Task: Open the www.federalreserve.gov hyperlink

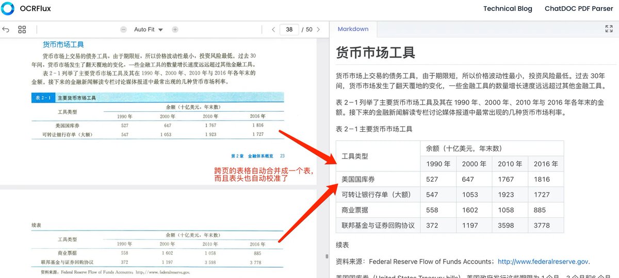Action: click(543, 262)
